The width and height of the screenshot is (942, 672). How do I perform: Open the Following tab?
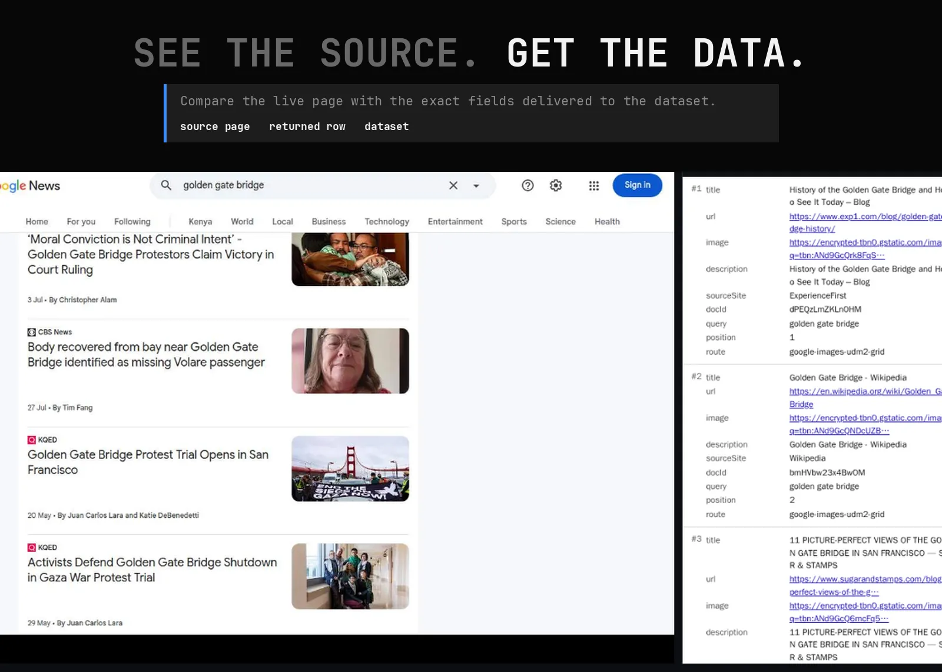pos(132,222)
